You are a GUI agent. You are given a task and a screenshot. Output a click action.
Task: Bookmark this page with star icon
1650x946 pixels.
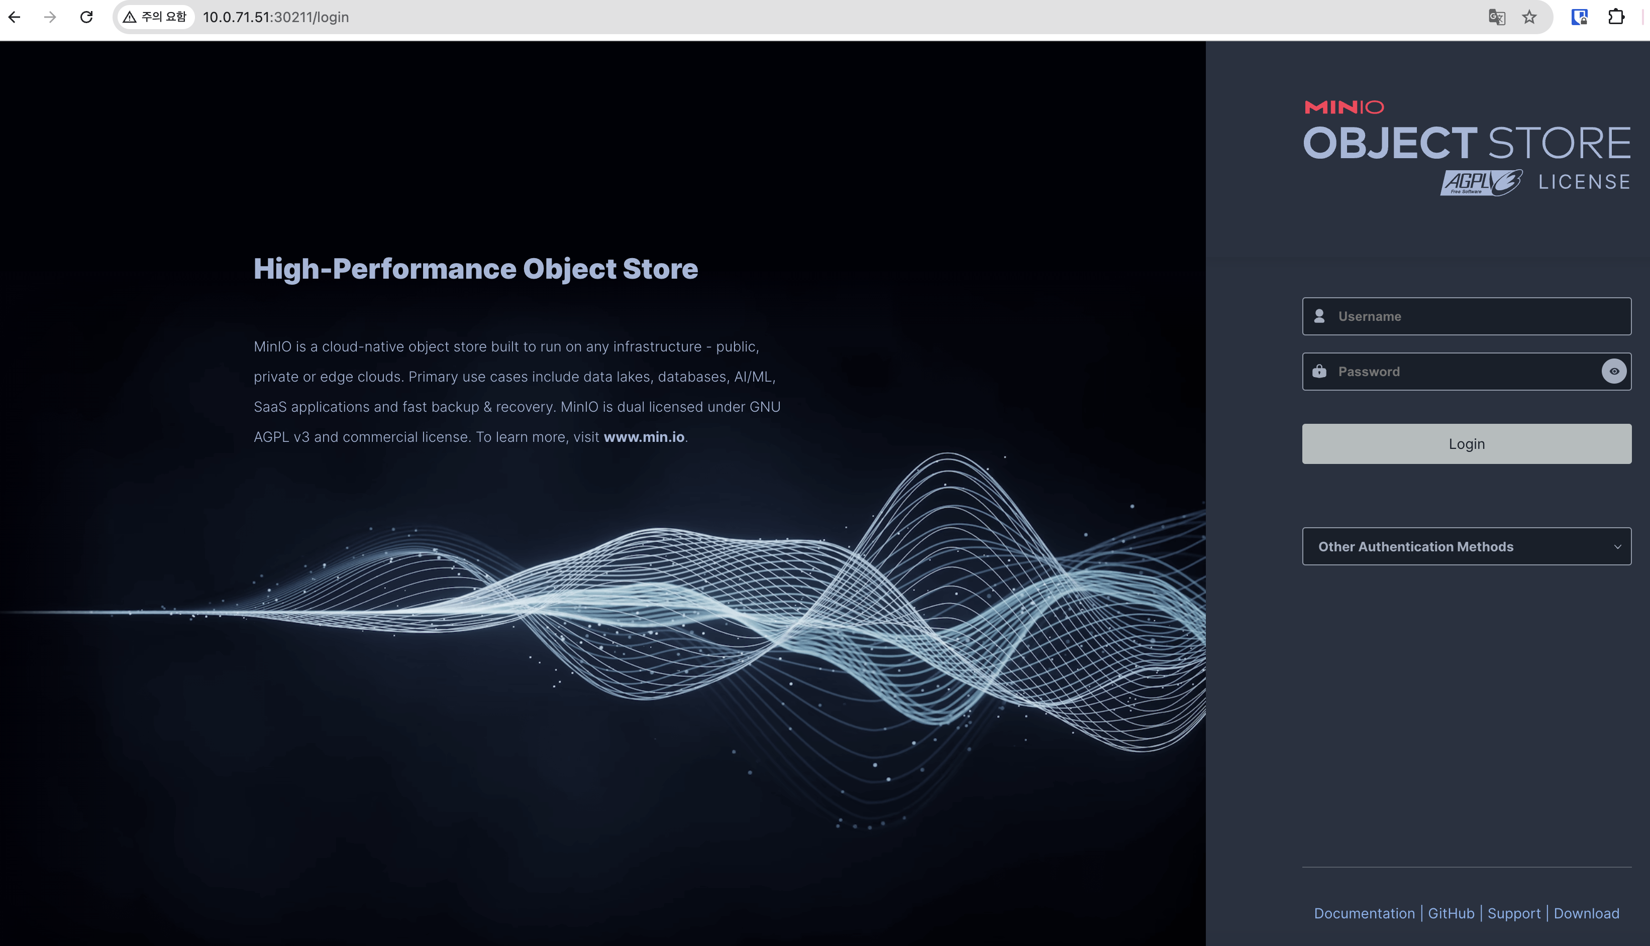(x=1529, y=17)
